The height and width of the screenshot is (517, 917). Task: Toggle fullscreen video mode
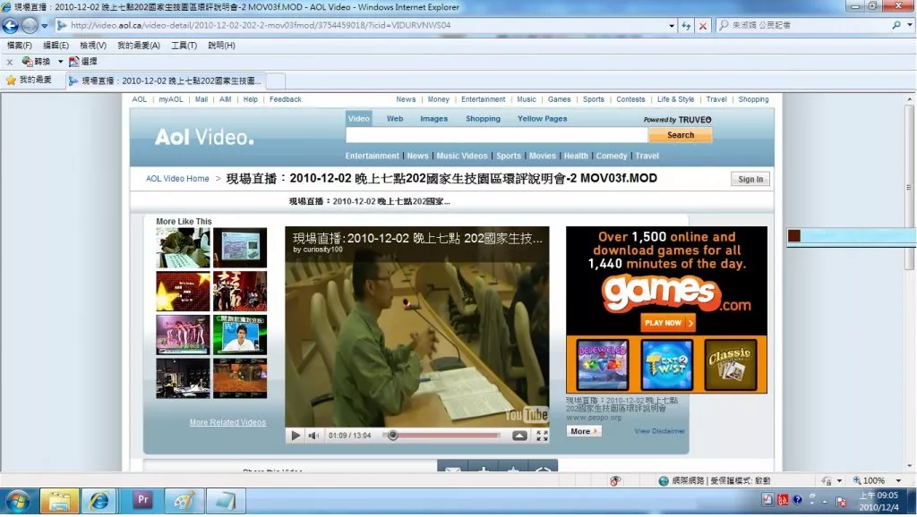(x=542, y=436)
